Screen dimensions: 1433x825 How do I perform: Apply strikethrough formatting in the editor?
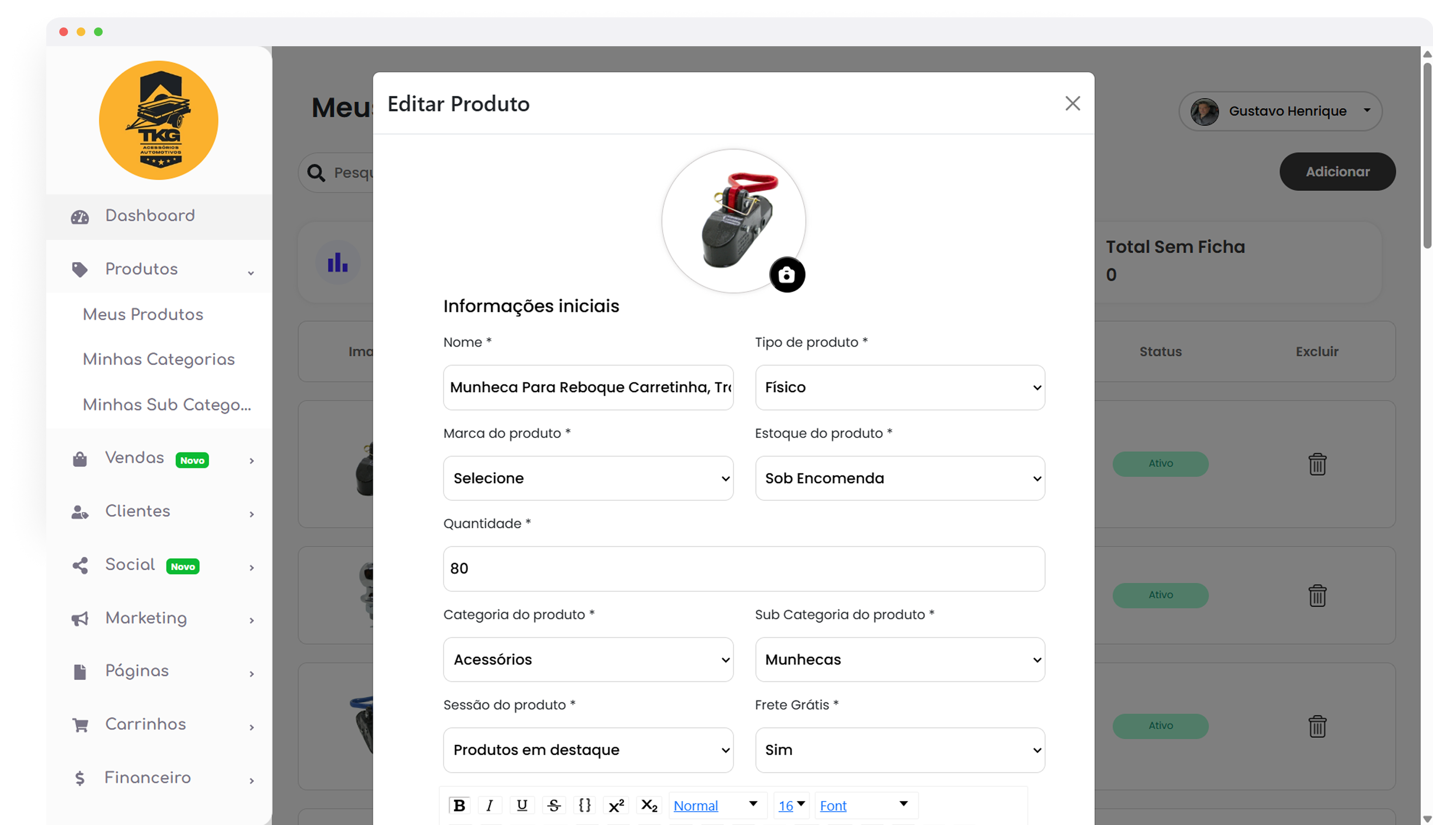[x=554, y=805]
